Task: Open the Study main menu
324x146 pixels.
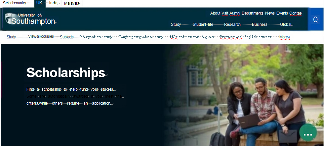Action: click(x=176, y=24)
